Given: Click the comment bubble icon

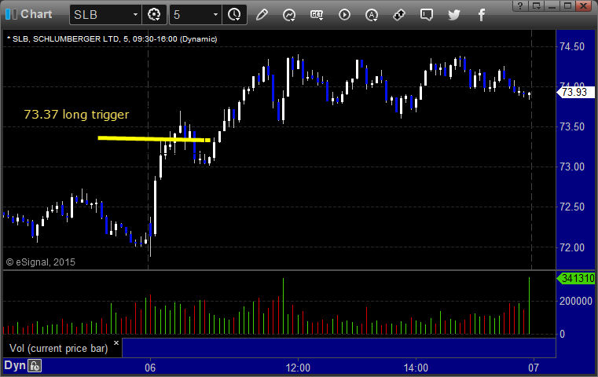Looking at the screenshot, I should [427, 15].
